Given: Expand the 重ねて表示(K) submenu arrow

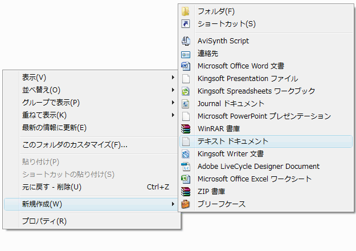Looking at the screenshot, I should (x=173, y=115).
